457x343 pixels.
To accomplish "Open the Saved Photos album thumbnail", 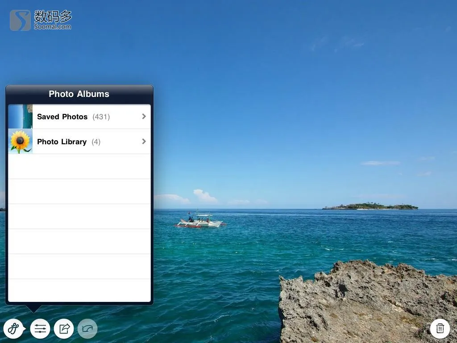I will [x=21, y=117].
